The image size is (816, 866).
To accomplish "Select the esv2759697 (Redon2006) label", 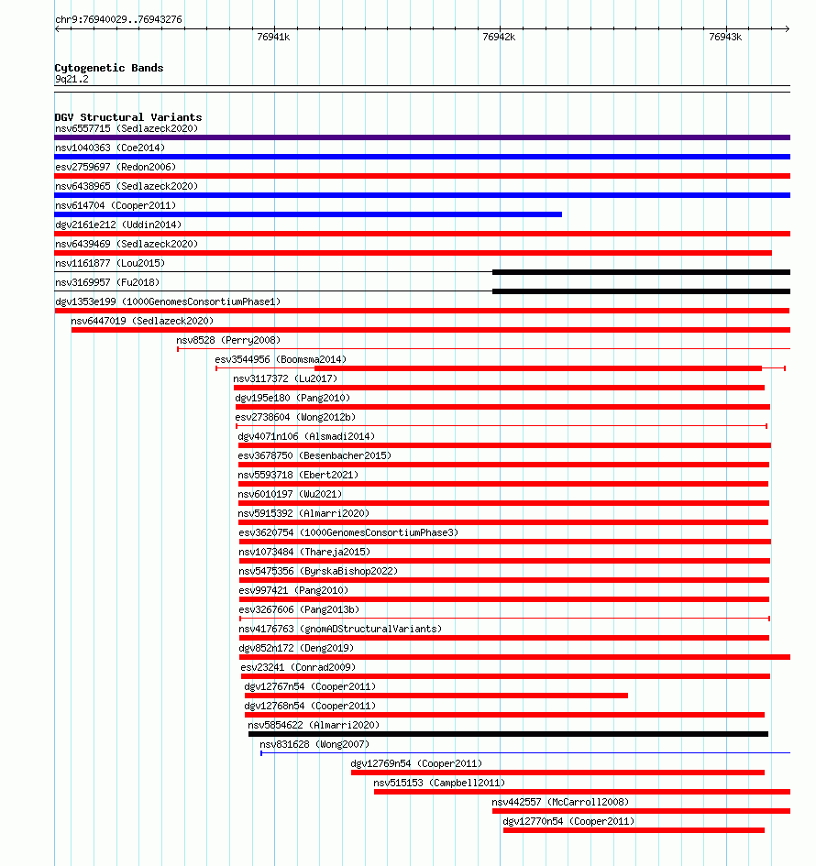I will tap(116, 168).
